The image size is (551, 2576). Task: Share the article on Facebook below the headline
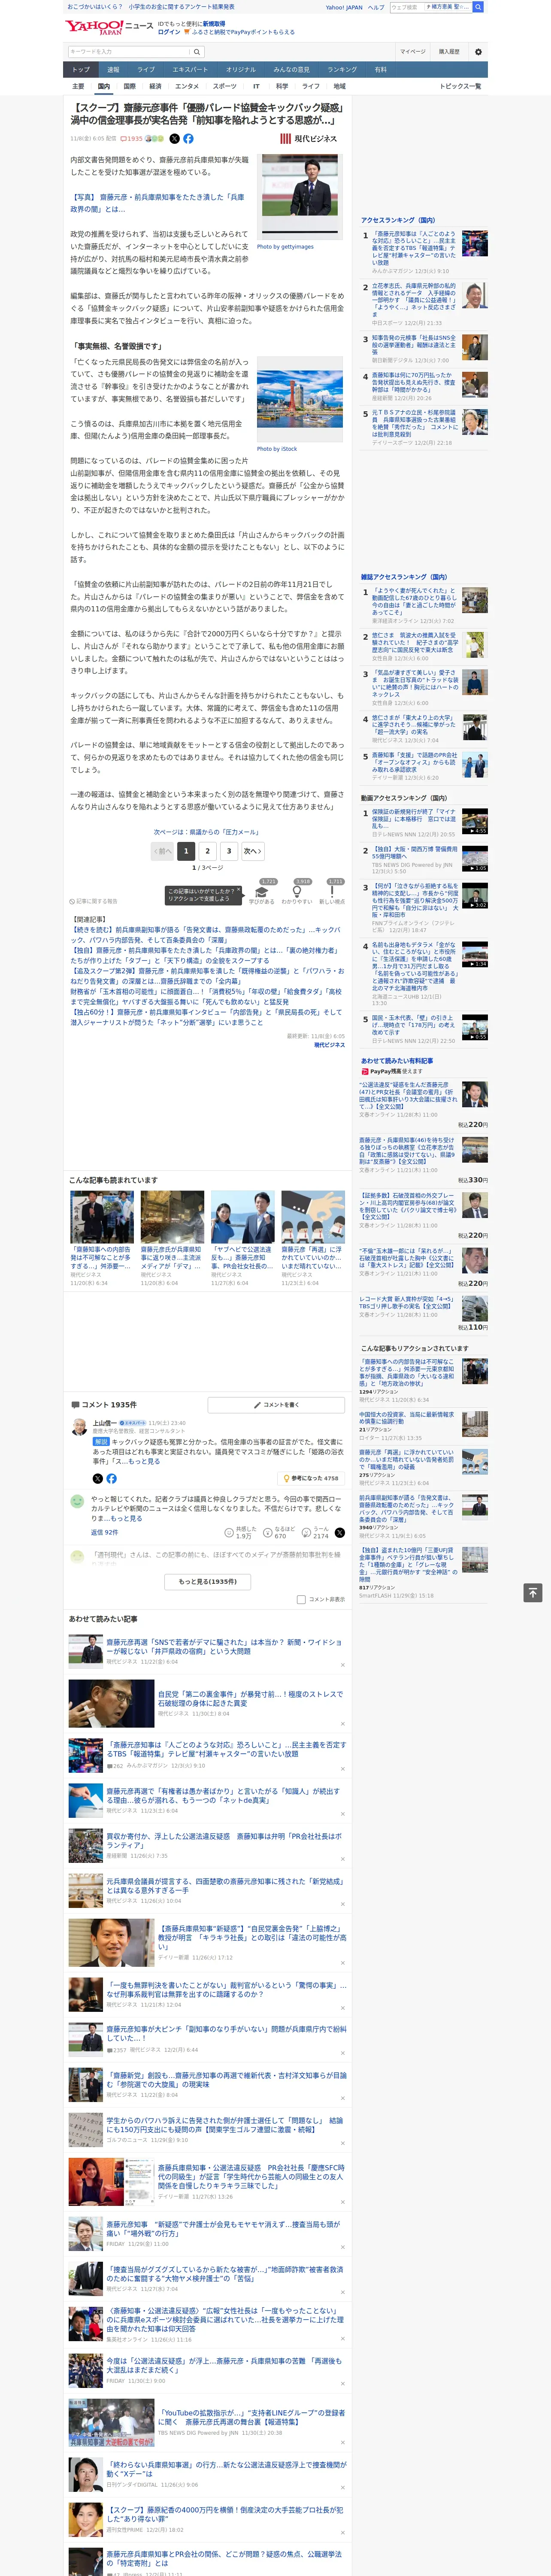(x=188, y=139)
